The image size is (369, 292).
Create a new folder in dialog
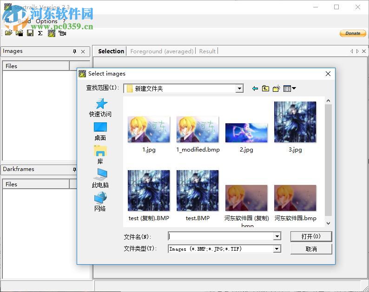(276, 89)
